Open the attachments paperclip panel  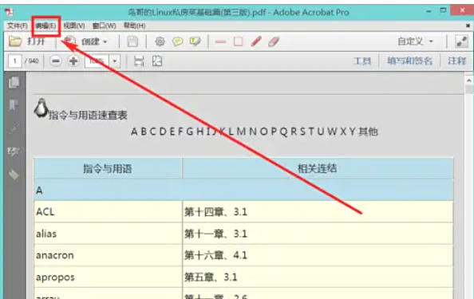pos(14,128)
